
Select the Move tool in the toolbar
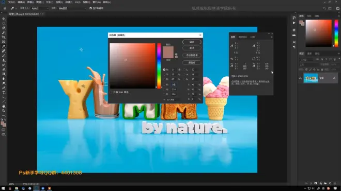(4, 19)
